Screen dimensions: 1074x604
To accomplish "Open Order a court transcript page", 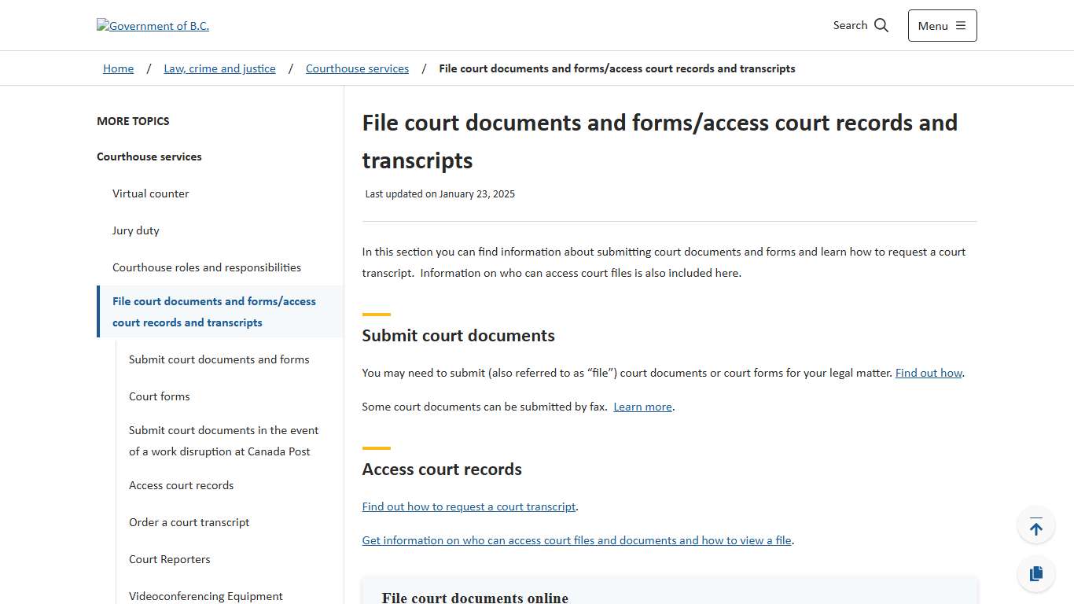I will (x=189, y=522).
